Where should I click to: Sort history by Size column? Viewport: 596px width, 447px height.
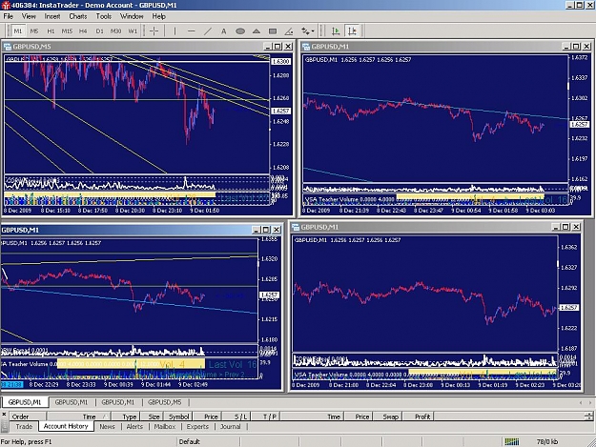click(152, 417)
